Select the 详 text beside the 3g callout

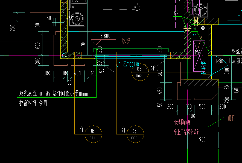point(124,130)
